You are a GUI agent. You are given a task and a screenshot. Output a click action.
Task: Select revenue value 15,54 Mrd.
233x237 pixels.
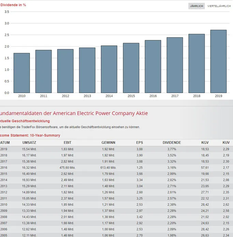[29, 149]
